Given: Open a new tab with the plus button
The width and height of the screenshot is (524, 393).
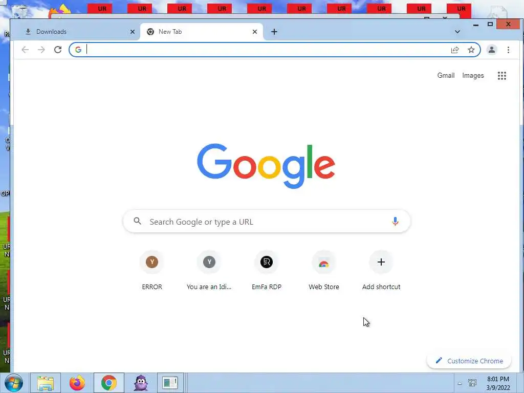Looking at the screenshot, I should (x=274, y=32).
